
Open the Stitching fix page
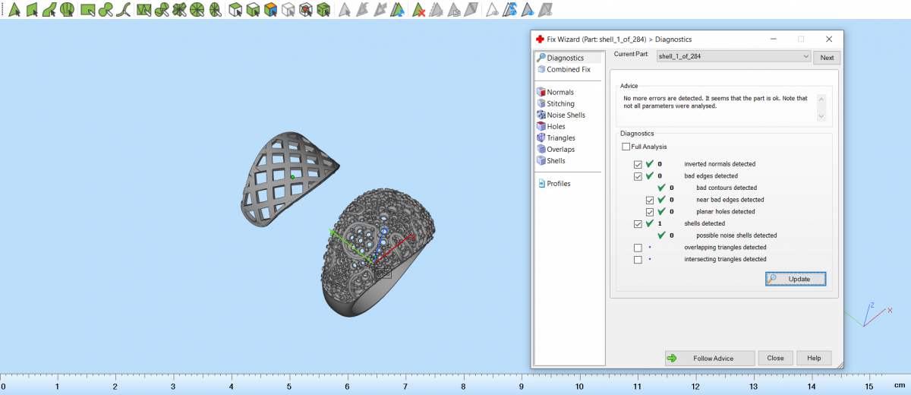tap(560, 103)
